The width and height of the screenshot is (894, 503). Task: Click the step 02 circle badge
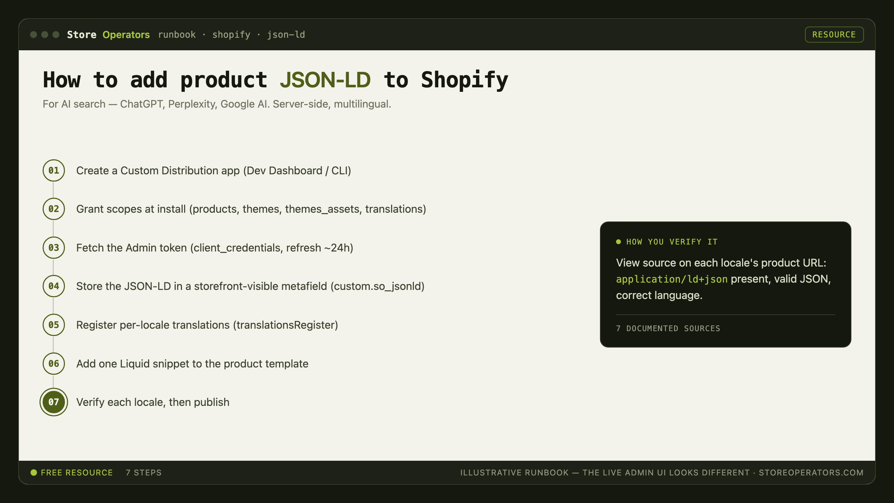54,209
